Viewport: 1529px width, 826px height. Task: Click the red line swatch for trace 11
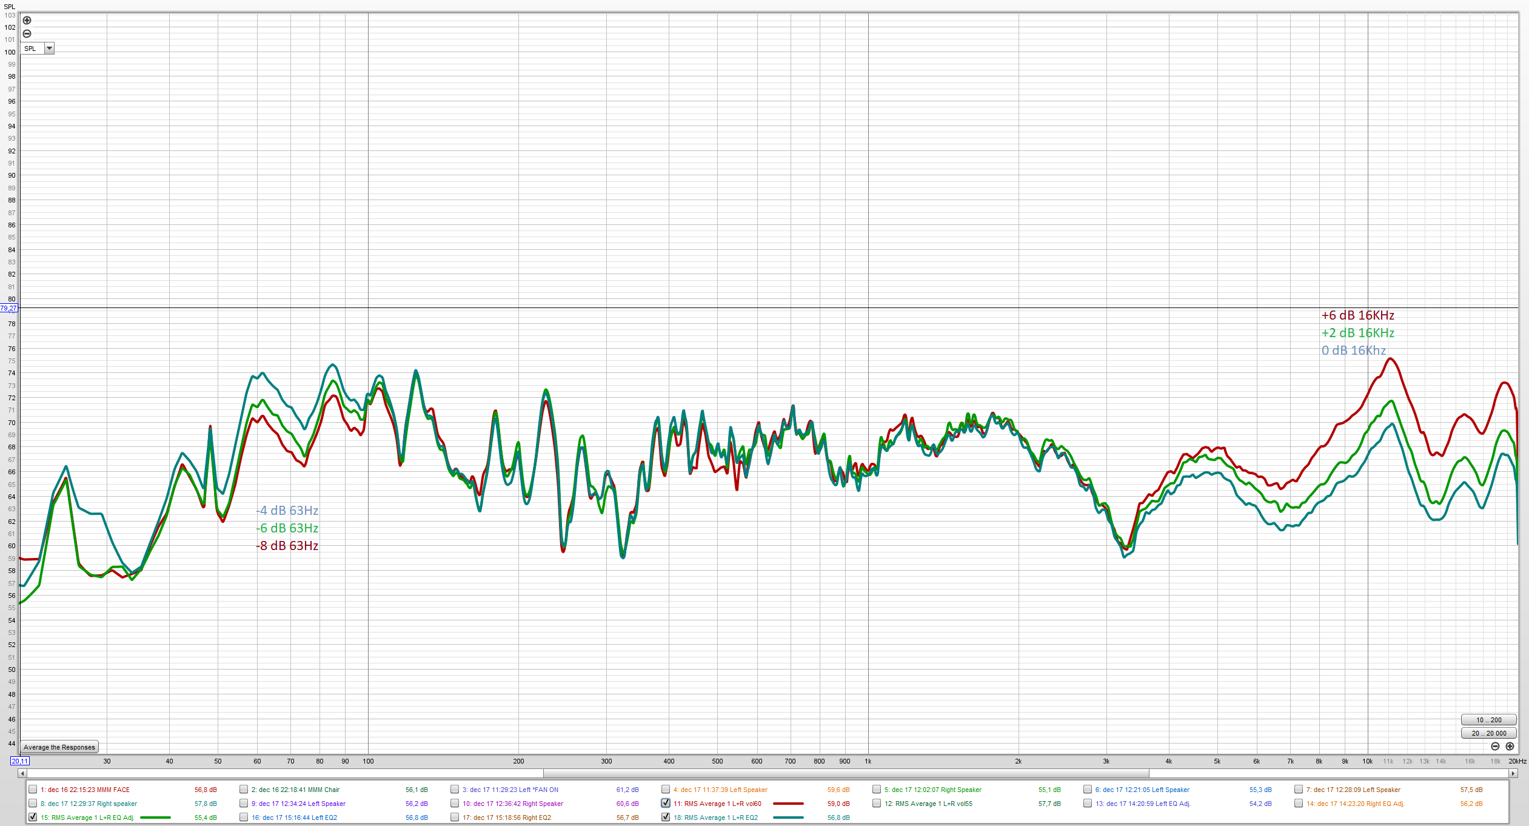[x=788, y=804]
